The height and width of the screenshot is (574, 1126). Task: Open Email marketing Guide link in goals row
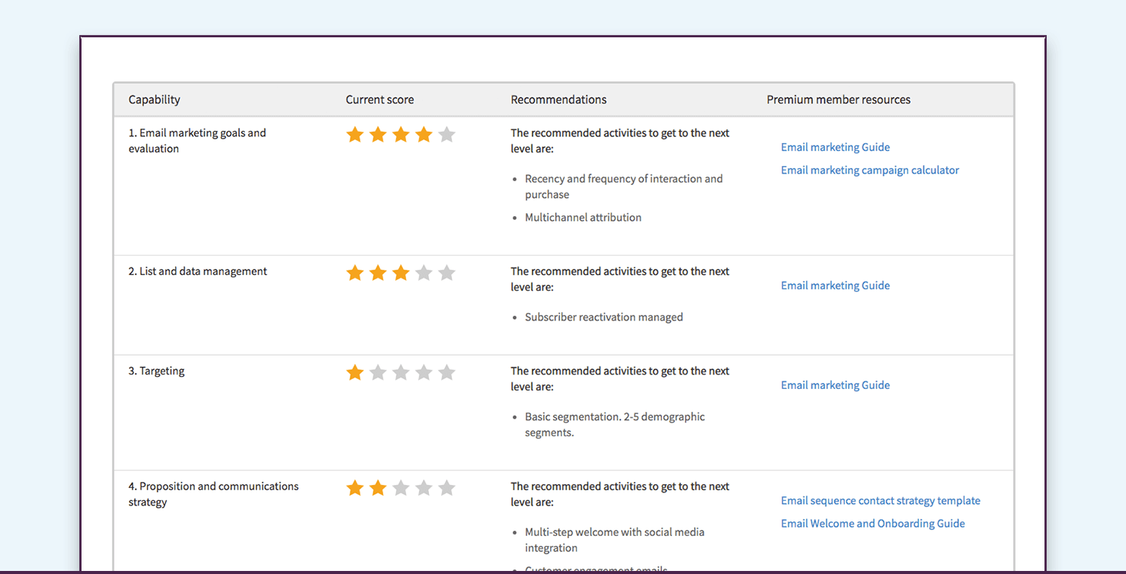[835, 148]
